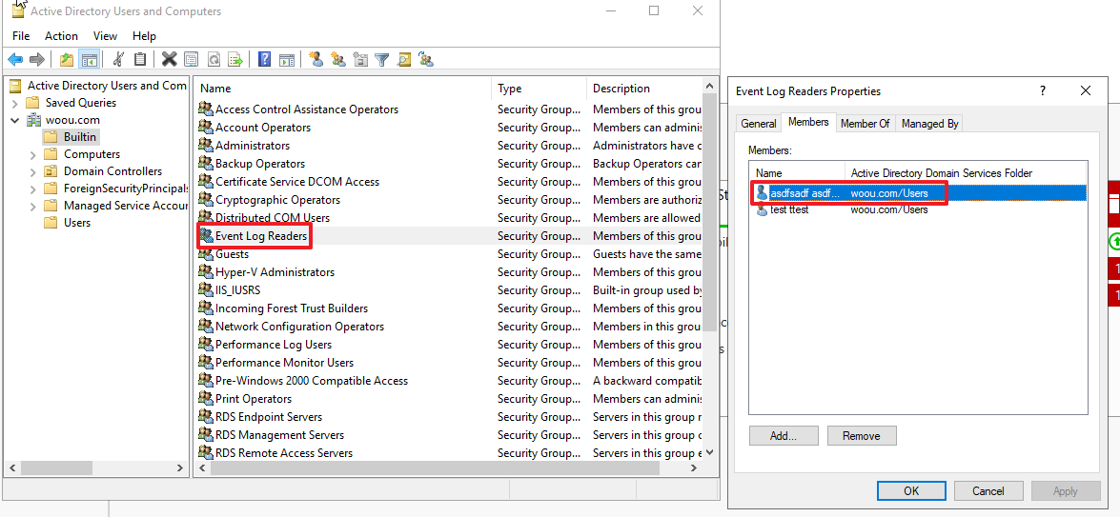Click the Export List toolbar icon
Screen dimensions: 1120x517
click(235, 60)
